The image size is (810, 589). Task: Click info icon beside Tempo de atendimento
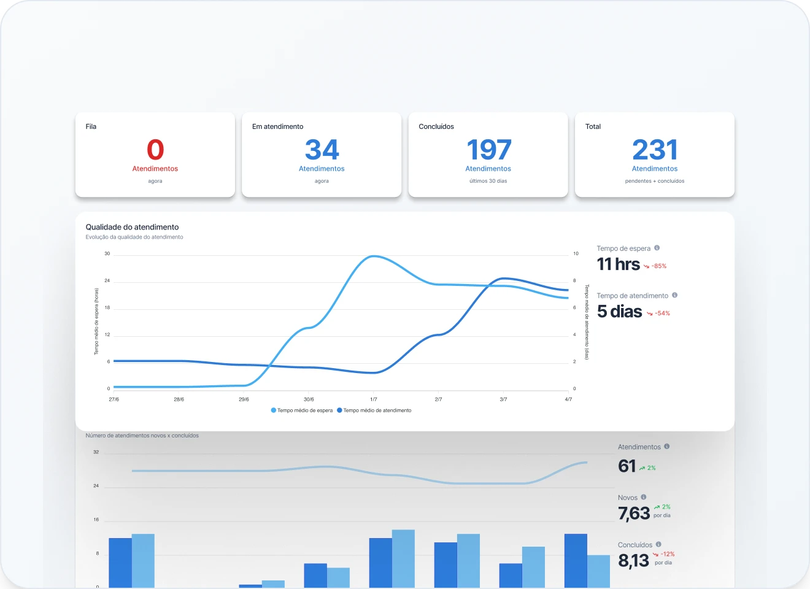(674, 295)
